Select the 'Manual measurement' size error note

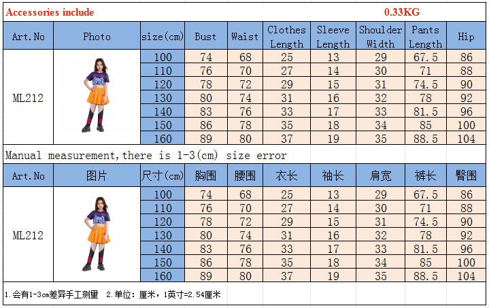146,155
